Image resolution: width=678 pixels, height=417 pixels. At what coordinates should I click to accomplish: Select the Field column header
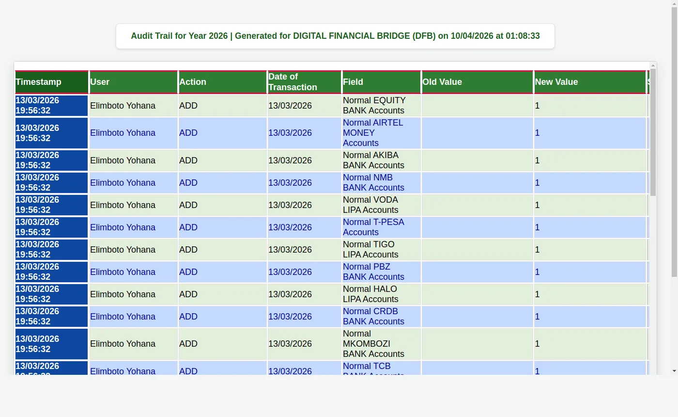(x=382, y=82)
